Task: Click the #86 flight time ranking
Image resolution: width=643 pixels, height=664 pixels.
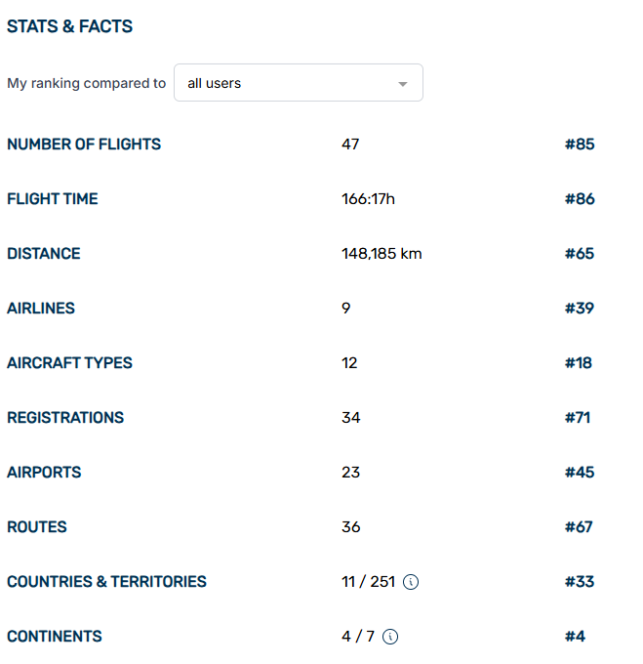Action: pos(579,199)
